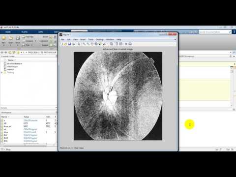Switch to the APPS tab in MATLAB

41,32
